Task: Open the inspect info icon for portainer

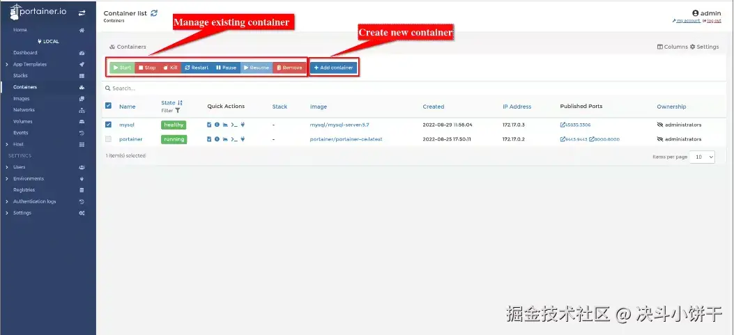Action: (217, 139)
